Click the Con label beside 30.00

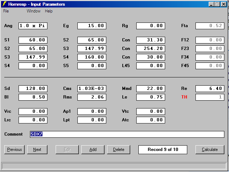126,57
